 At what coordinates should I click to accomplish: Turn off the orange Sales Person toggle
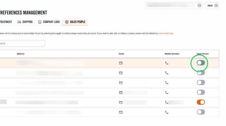point(201,102)
